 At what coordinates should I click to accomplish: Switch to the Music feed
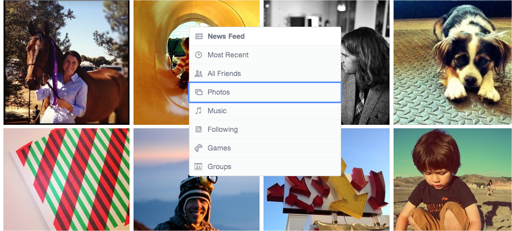(x=265, y=111)
